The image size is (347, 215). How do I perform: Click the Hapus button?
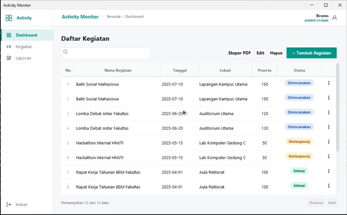pos(276,53)
